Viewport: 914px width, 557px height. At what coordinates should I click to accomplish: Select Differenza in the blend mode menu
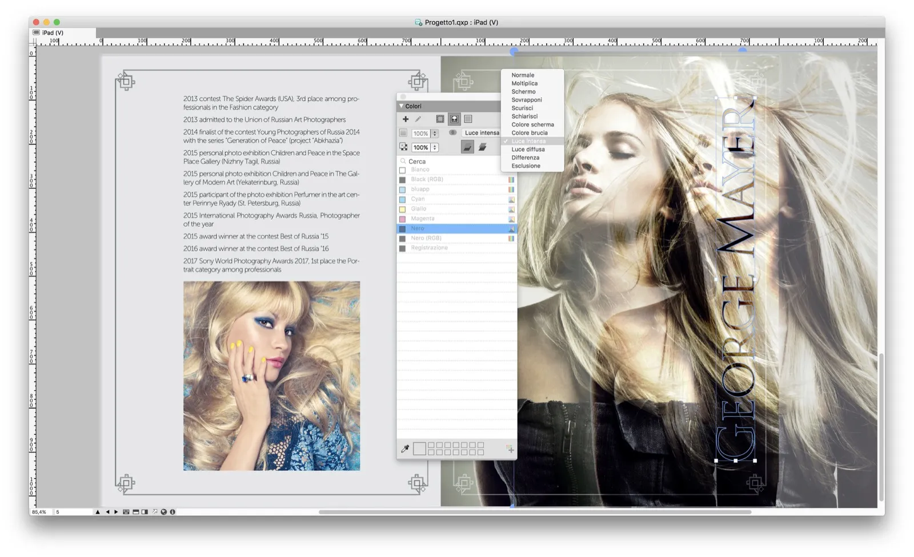pos(525,158)
